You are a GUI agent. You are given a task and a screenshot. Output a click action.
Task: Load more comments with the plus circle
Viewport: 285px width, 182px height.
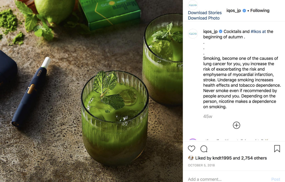click(x=236, y=125)
